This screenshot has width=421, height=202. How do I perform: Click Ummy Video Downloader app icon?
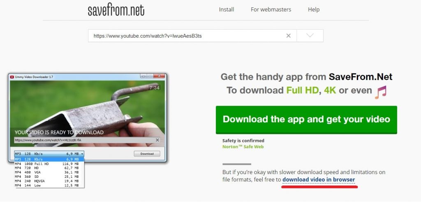click(12, 77)
